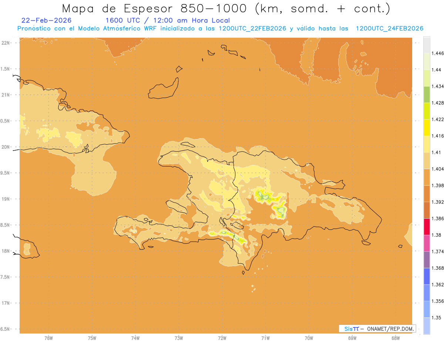Click the latitude label '21N'
Image resolution: width=444 pixels, height=343 pixels.
click(x=6, y=95)
